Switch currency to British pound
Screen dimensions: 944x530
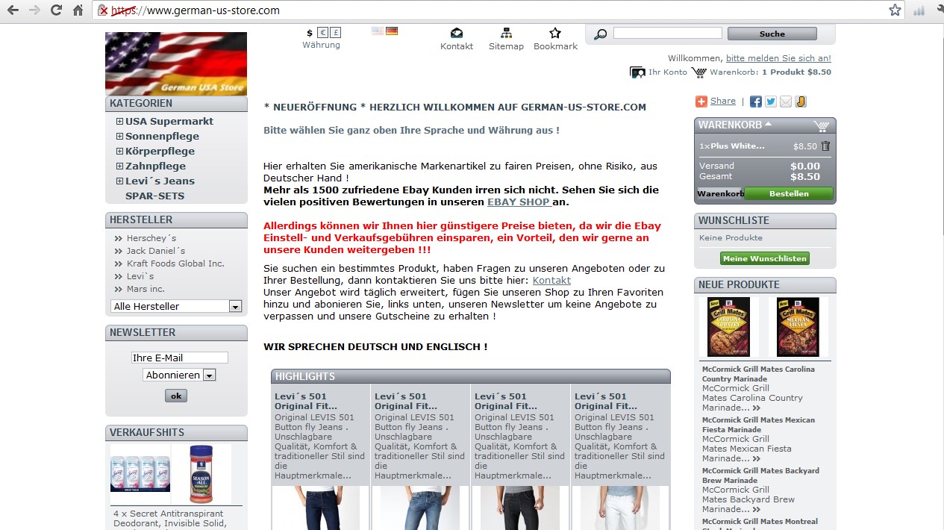[336, 32]
